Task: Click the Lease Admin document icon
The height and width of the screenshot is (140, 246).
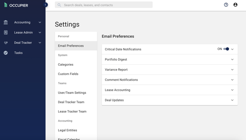Action: click(x=6, y=32)
